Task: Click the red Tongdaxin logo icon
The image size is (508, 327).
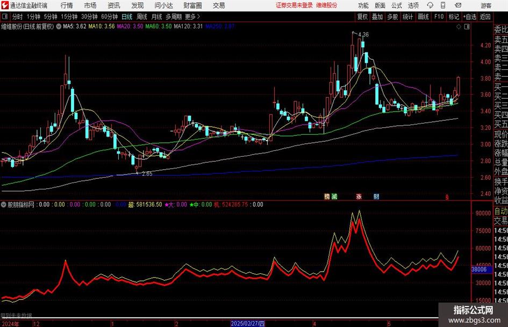Action: 5,5
